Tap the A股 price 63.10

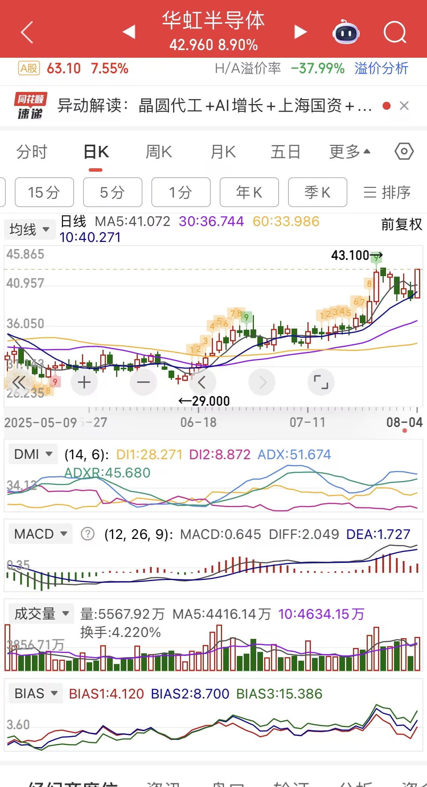point(63,68)
